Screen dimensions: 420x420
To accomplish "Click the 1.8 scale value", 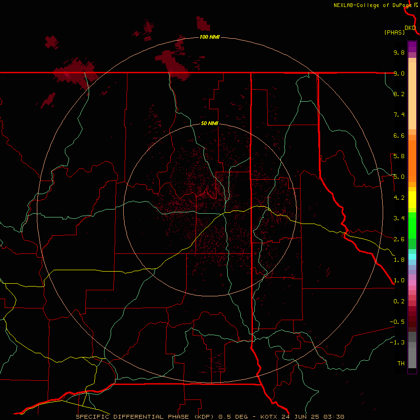I will [x=399, y=260].
